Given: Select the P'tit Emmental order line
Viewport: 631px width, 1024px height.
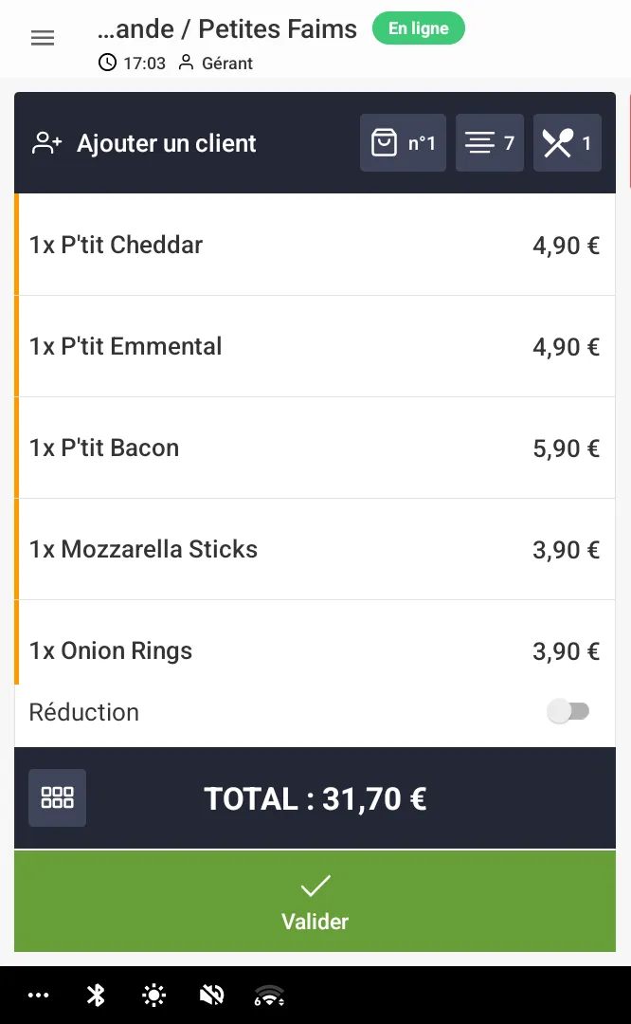Looking at the screenshot, I should (315, 346).
